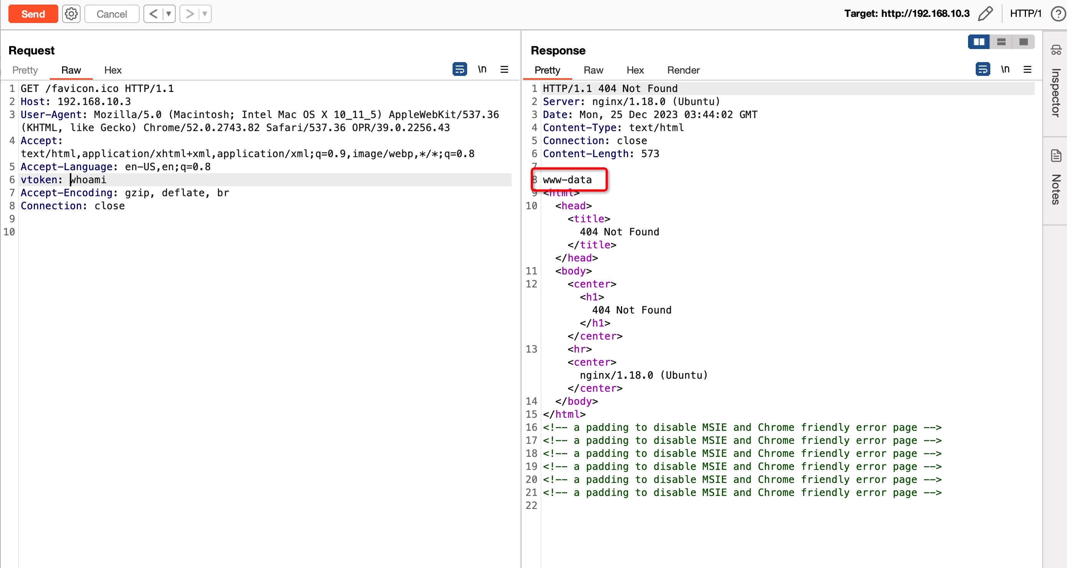
Task: Toggle word wrap icon in Response panel
Action: (x=982, y=69)
